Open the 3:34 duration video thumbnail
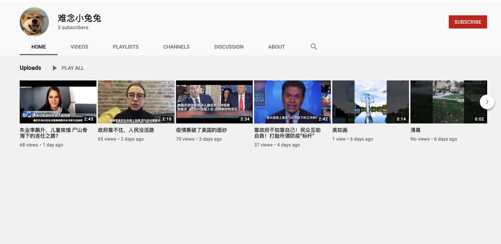 [214, 102]
